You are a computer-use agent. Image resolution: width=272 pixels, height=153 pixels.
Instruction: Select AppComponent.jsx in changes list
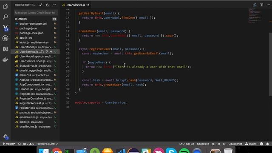click(35, 85)
